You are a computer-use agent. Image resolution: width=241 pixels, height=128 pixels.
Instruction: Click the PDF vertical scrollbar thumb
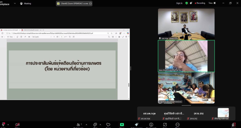pyautogui.click(x=129, y=85)
